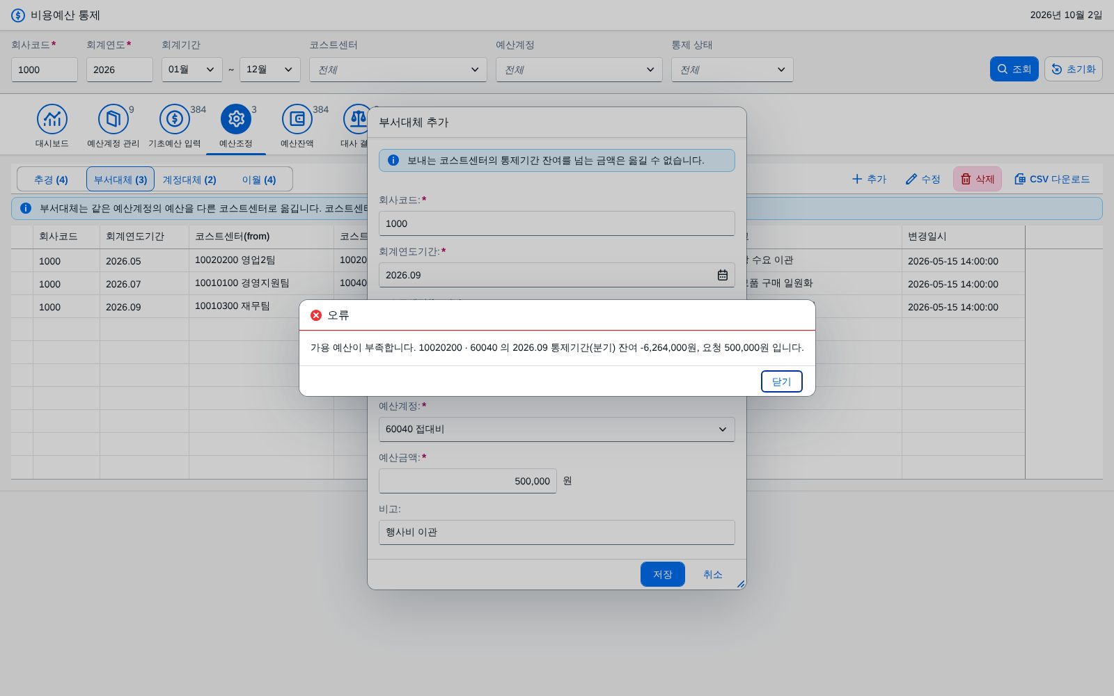The image size is (1114, 696).
Task: Click the 회계연도 input showing 2026
Action: 120,70
